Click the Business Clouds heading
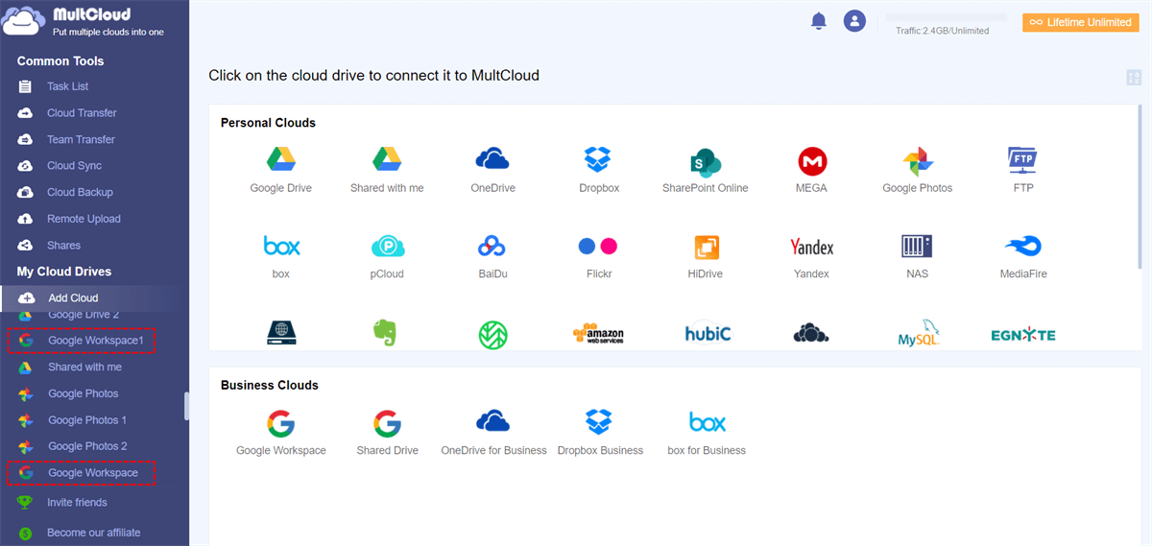This screenshot has width=1152, height=546. click(x=269, y=385)
